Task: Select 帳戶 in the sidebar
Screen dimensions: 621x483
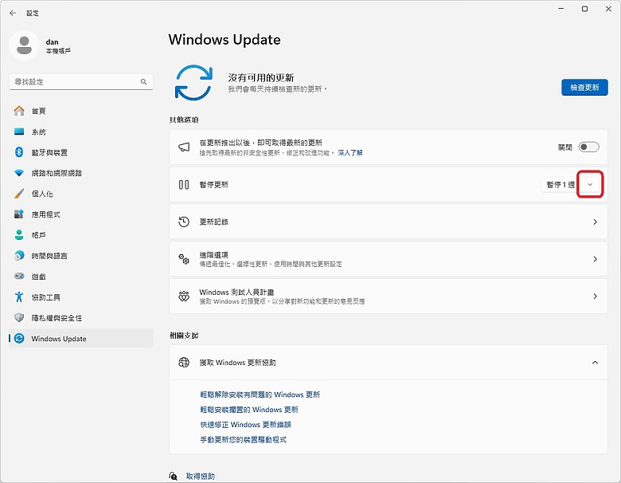Action: click(38, 235)
